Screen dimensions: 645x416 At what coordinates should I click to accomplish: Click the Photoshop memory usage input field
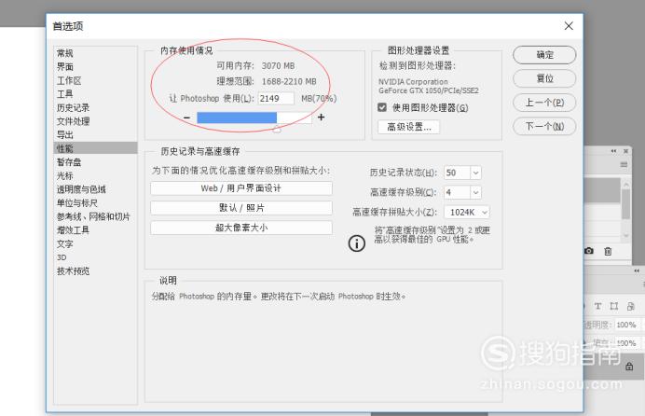coord(276,98)
